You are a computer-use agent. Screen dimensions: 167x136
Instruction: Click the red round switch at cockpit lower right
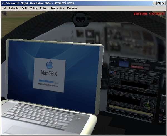click(161, 115)
